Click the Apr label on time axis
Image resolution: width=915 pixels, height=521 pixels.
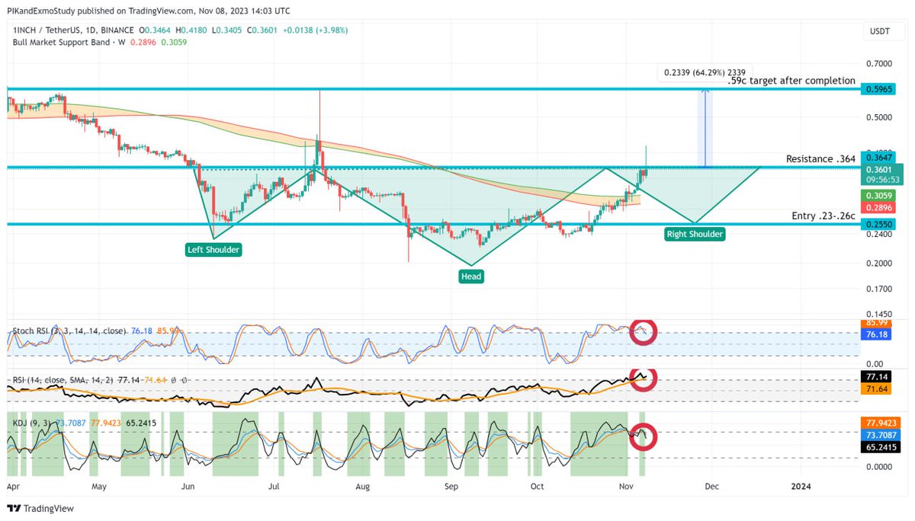pos(13,485)
